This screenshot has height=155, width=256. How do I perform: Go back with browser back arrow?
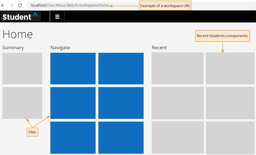3,5
